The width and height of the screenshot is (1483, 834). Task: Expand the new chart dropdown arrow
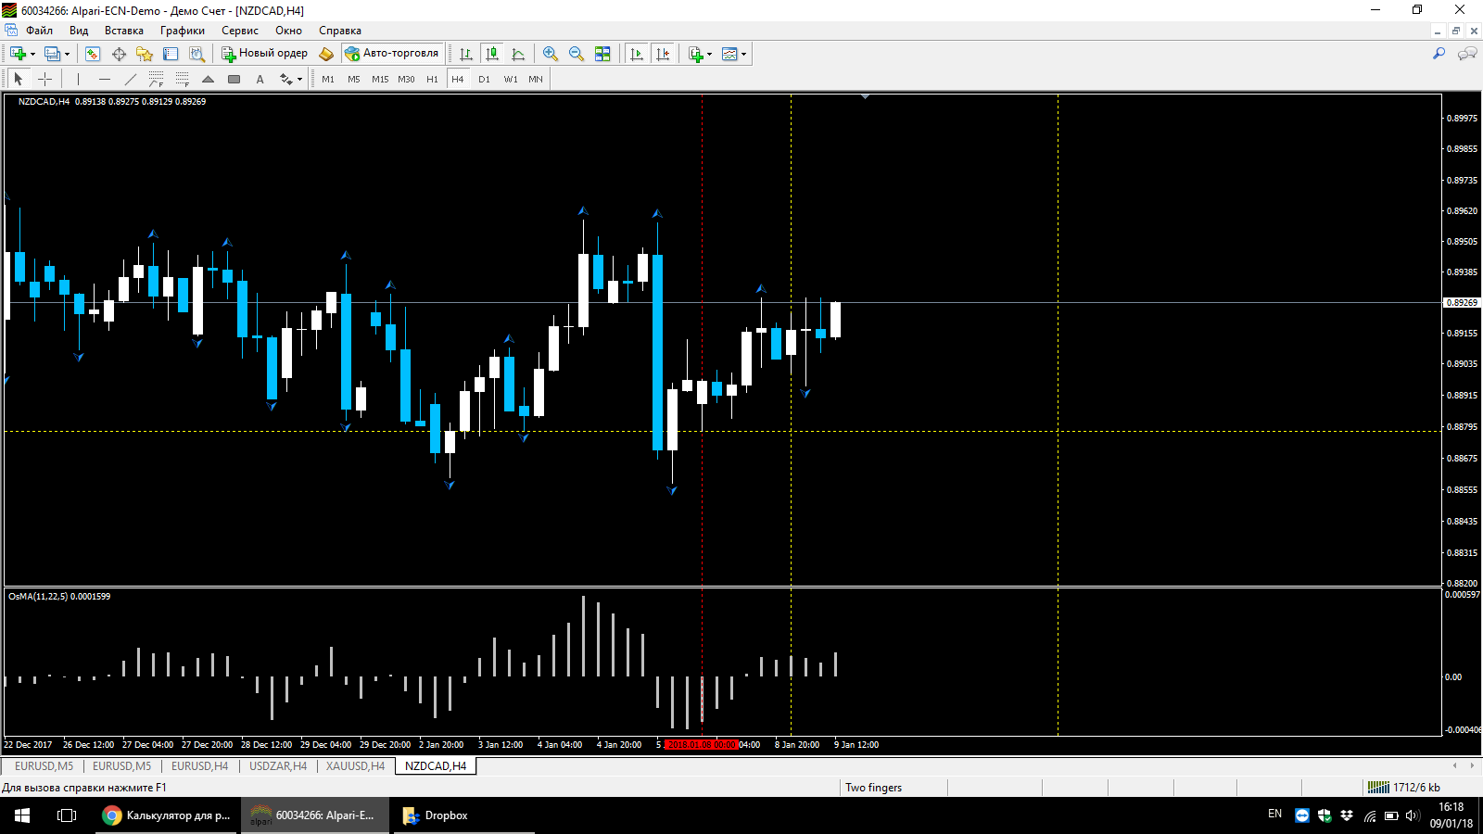33,54
